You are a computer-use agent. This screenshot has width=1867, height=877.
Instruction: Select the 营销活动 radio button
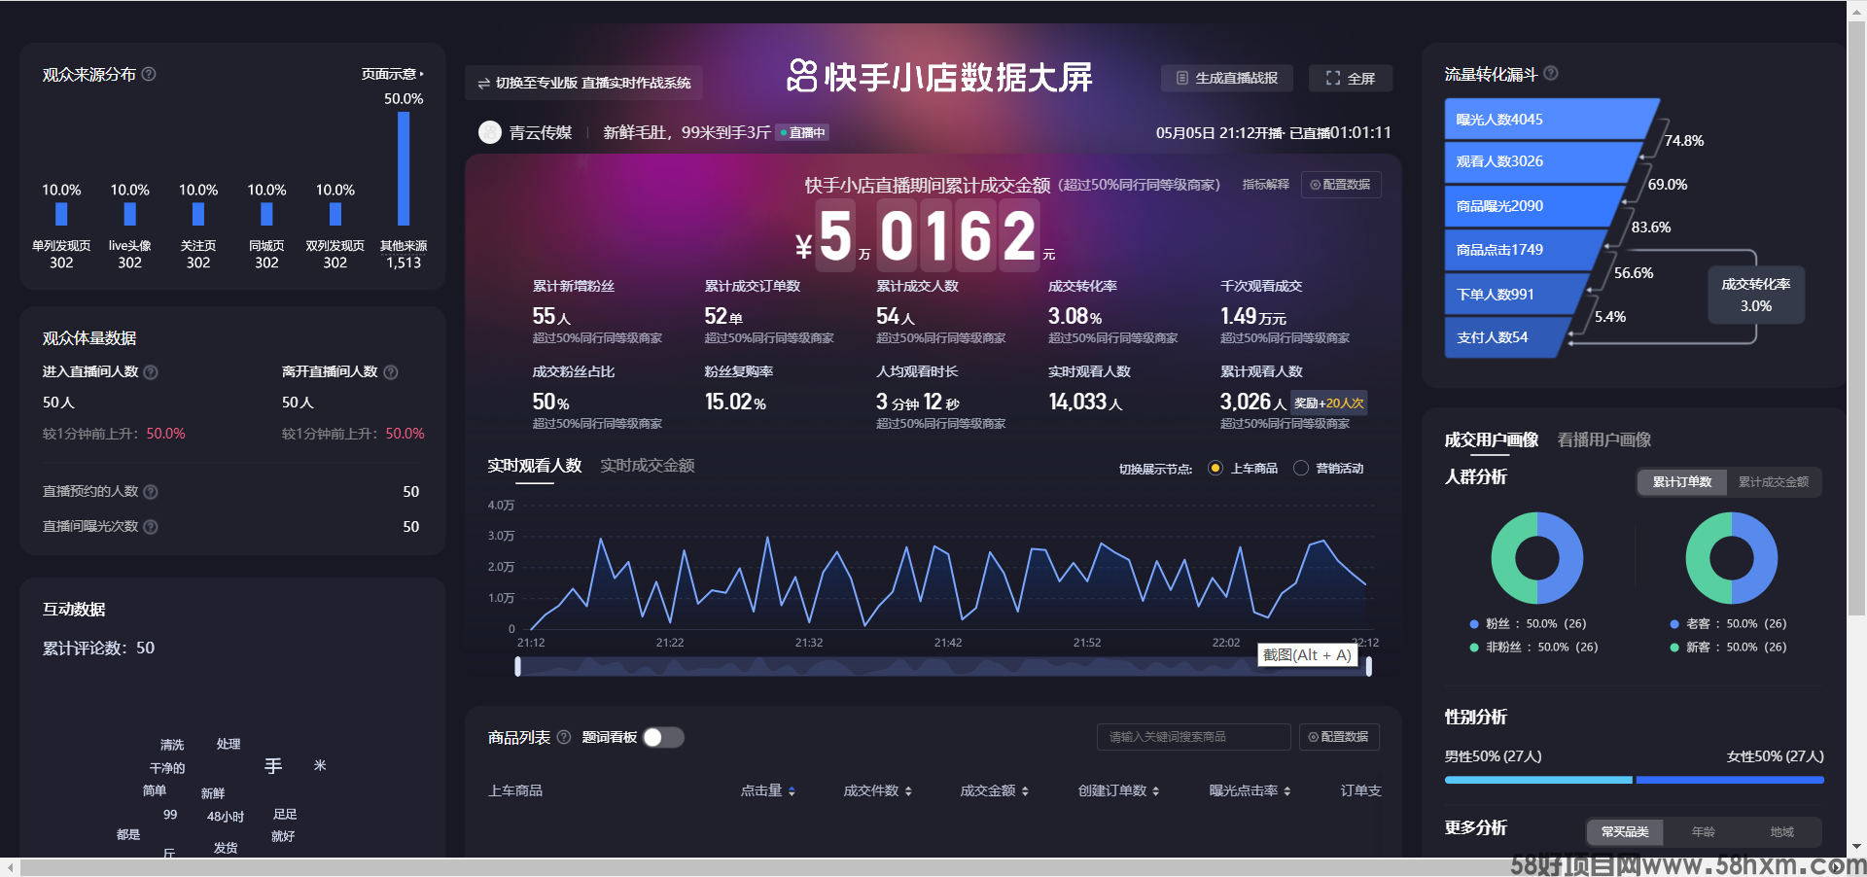(x=1301, y=469)
